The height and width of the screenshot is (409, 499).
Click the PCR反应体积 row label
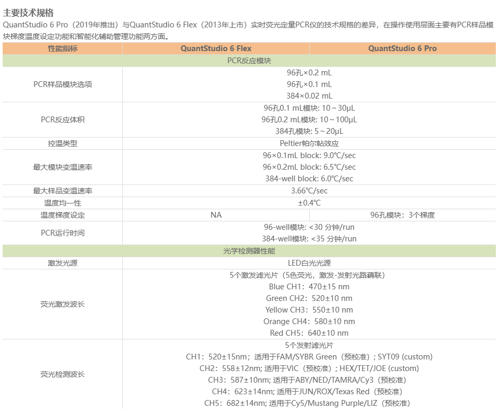pyautogui.click(x=62, y=120)
